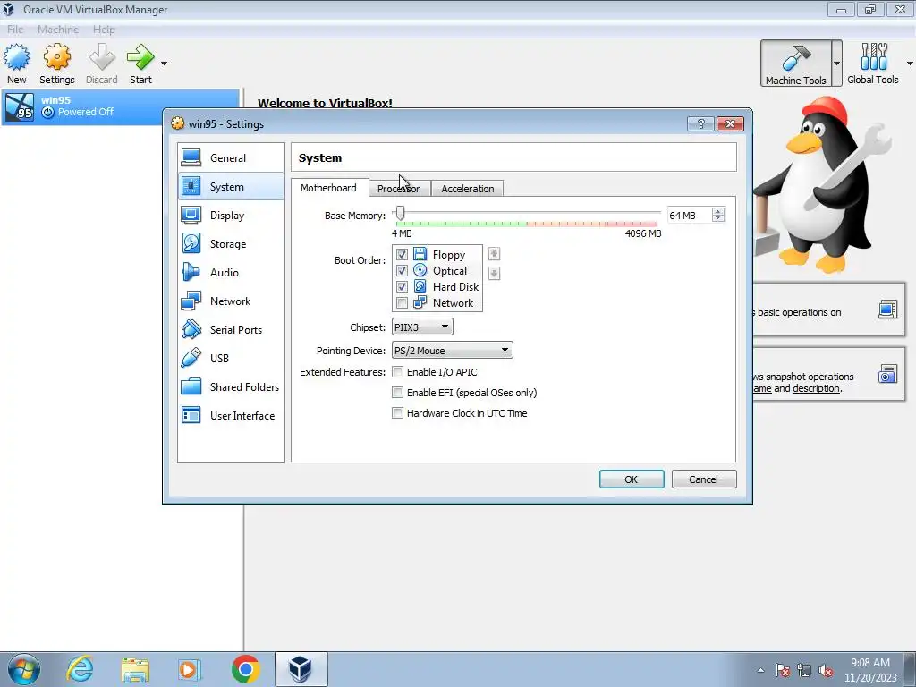The image size is (916, 687).
Task: Move boot item up with arrow button
Action: coord(494,254)
